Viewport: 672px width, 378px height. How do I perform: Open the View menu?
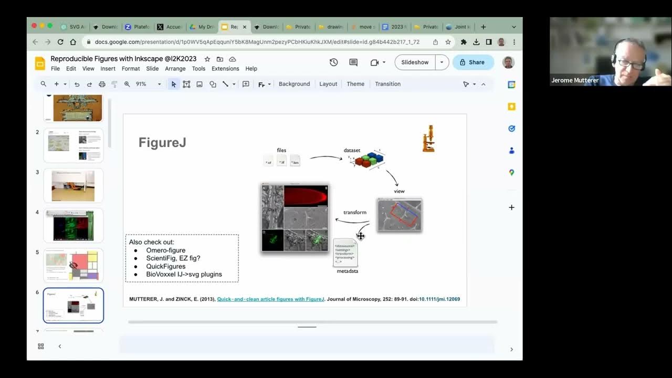(x=88, y=69)
